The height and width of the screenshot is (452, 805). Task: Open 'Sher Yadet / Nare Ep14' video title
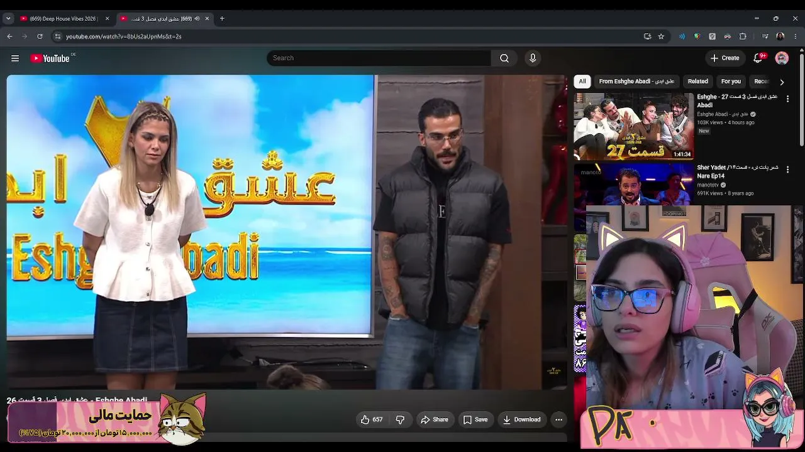coord(737,172)
